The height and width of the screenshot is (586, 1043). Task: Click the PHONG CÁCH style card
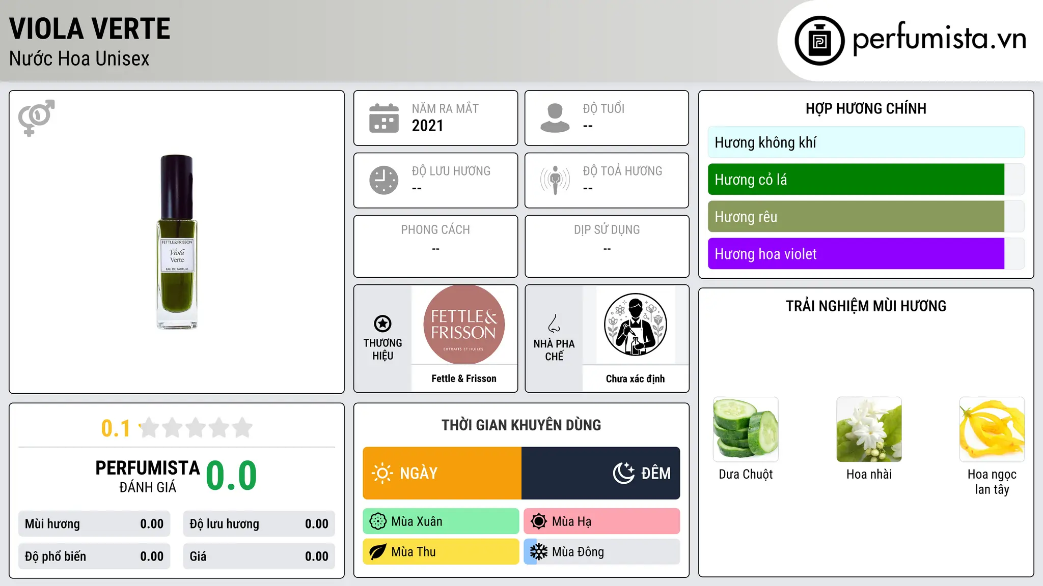(436, 246)
